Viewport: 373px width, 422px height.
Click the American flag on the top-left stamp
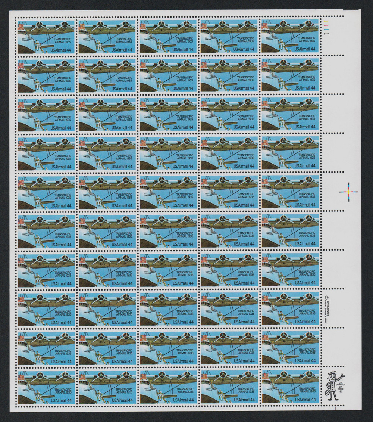(21, 27)
